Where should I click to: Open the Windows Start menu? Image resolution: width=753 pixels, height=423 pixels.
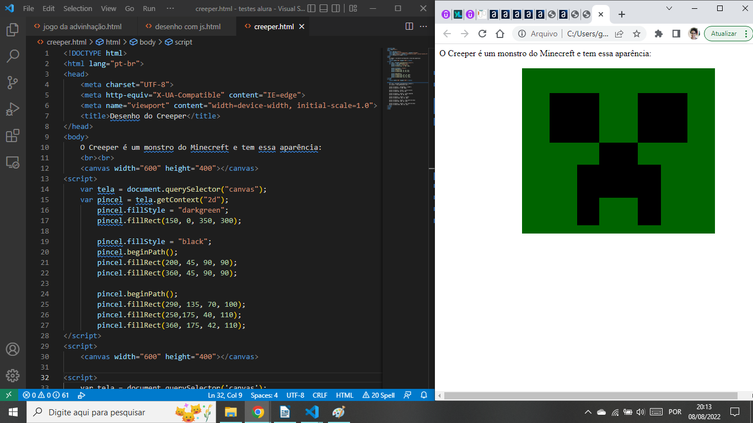coord(13,412)
